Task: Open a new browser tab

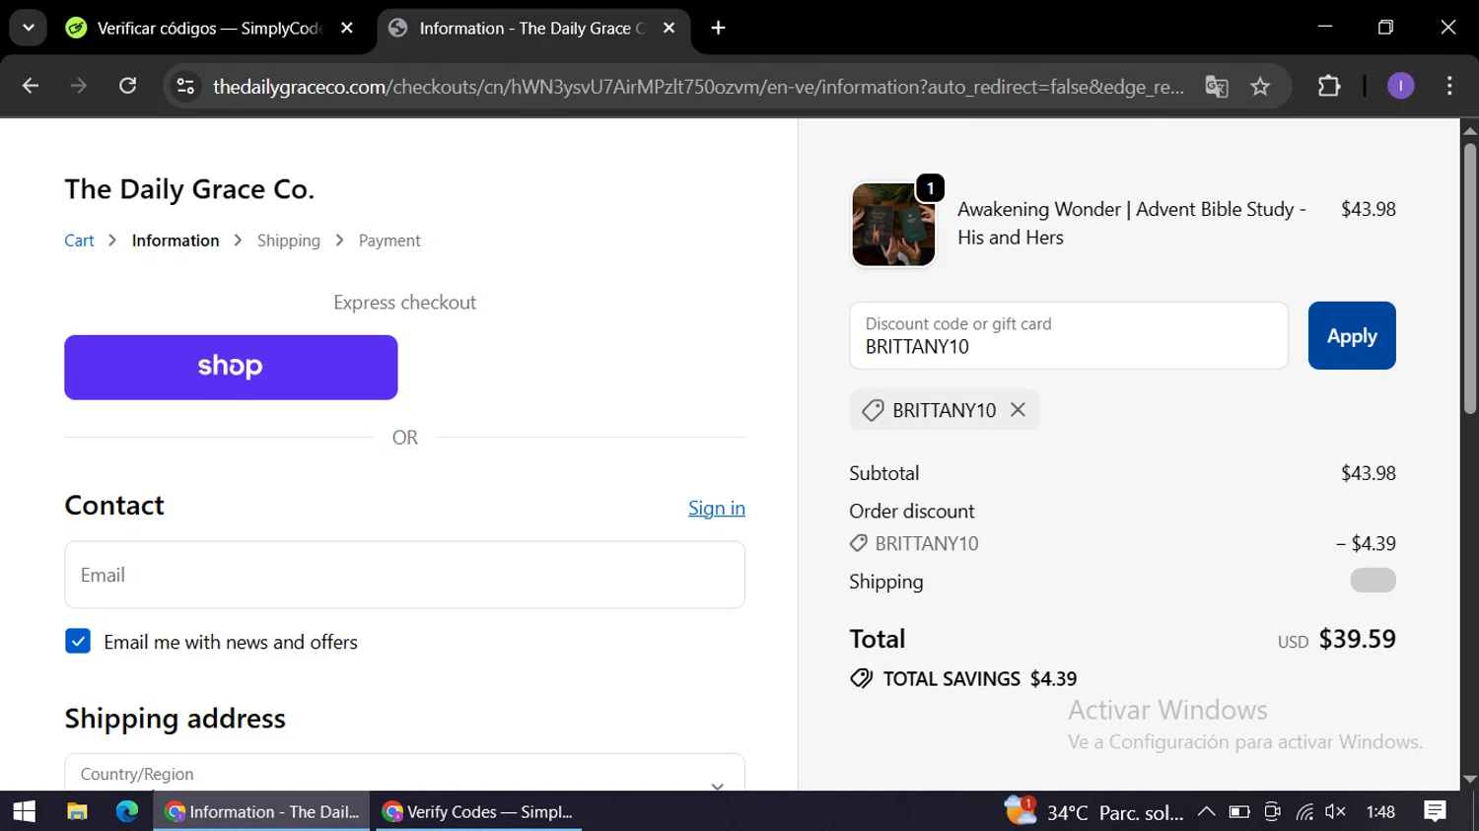Action: click(x=718, y=28)
